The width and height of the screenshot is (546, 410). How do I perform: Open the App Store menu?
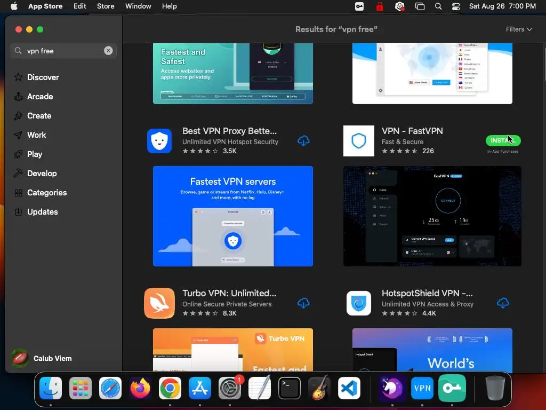[45, 6]
